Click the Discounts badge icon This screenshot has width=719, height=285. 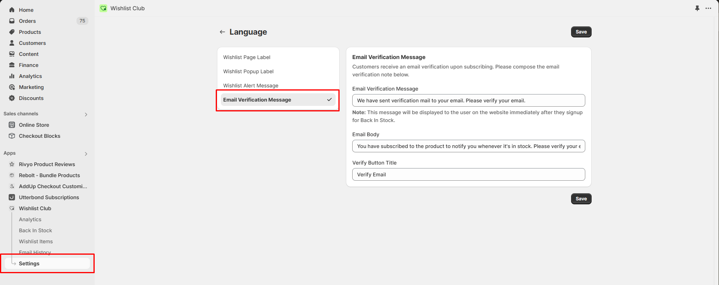tap(12, 98)
